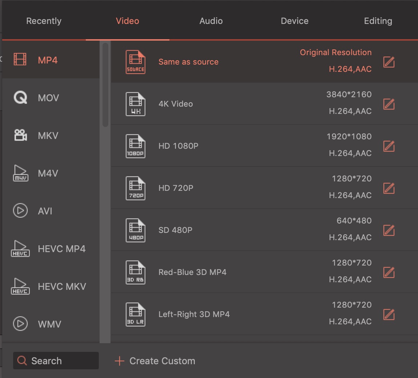
Task: Select the WMV format label
Action: tap(49, 324)
